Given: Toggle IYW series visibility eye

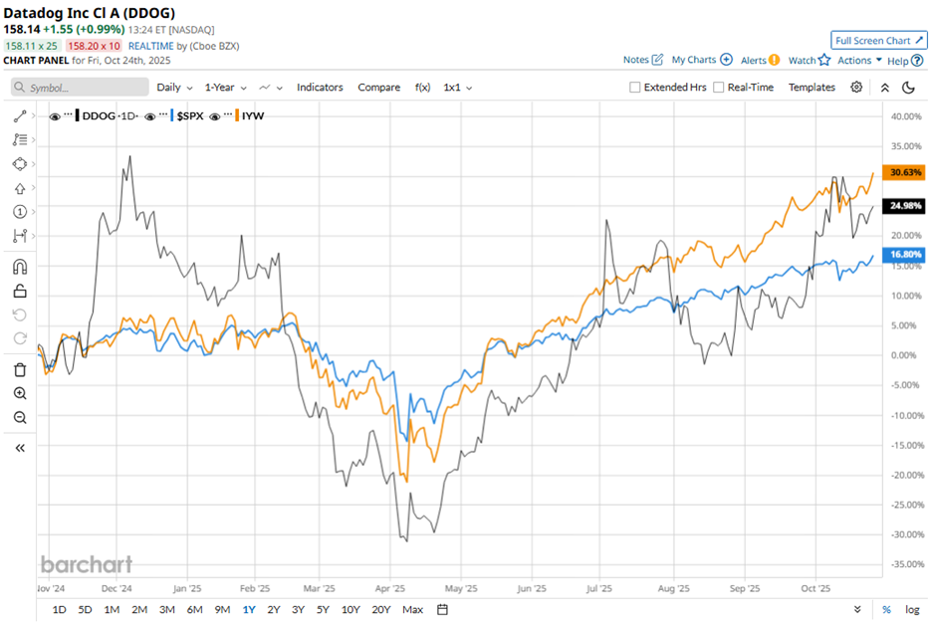Looking at the screenshot, I should pyautogui.click(x=215, y=116).
